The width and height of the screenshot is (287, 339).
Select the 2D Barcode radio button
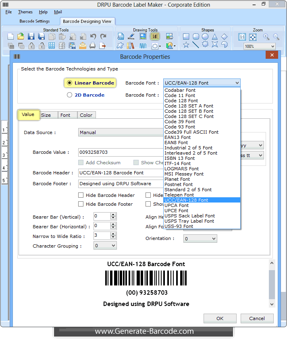(x=70, y=95)
